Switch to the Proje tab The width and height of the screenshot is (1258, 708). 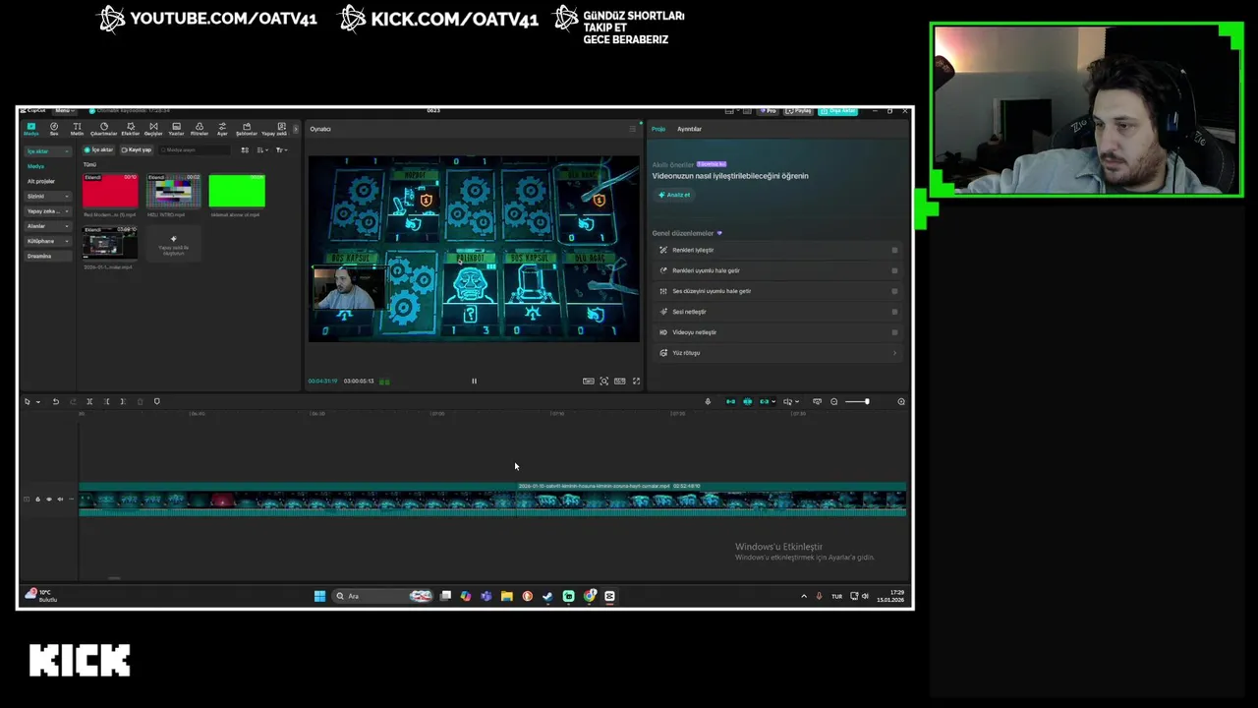click(658, 129)
